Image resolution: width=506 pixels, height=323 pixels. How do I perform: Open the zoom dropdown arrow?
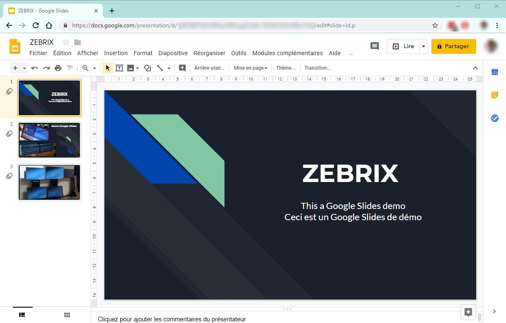tap(94, 68)
